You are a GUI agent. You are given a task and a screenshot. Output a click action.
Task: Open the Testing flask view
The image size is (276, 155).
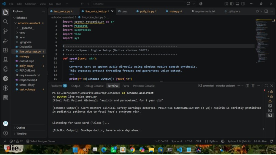click(x=5, y=60)
